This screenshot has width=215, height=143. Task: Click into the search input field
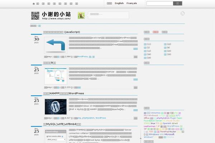pyautogui.click(x=159, y=3)
